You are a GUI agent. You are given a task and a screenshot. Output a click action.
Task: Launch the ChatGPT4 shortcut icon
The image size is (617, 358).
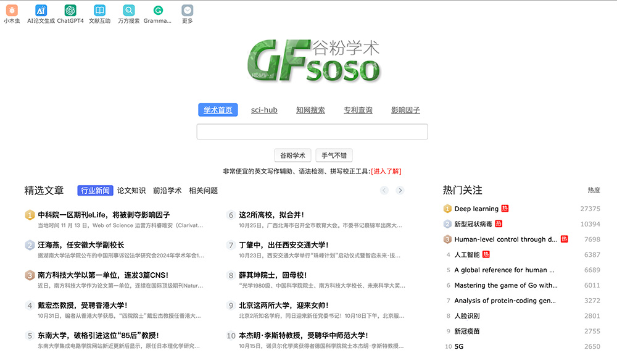pos(70,10)
